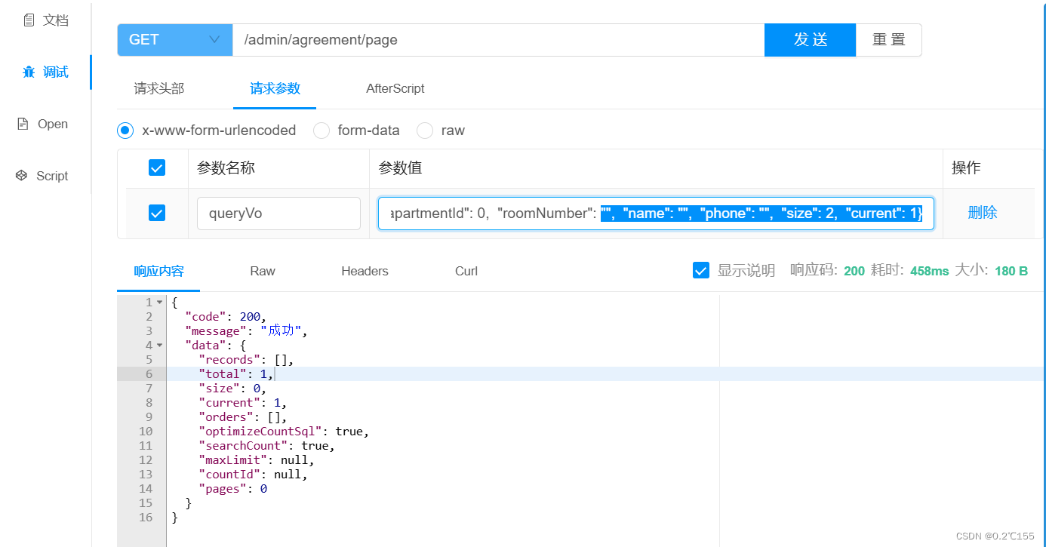The image size is (1046, 547).
Task: Open the 文档 document section in sidebar
Action: click(44, 20)
